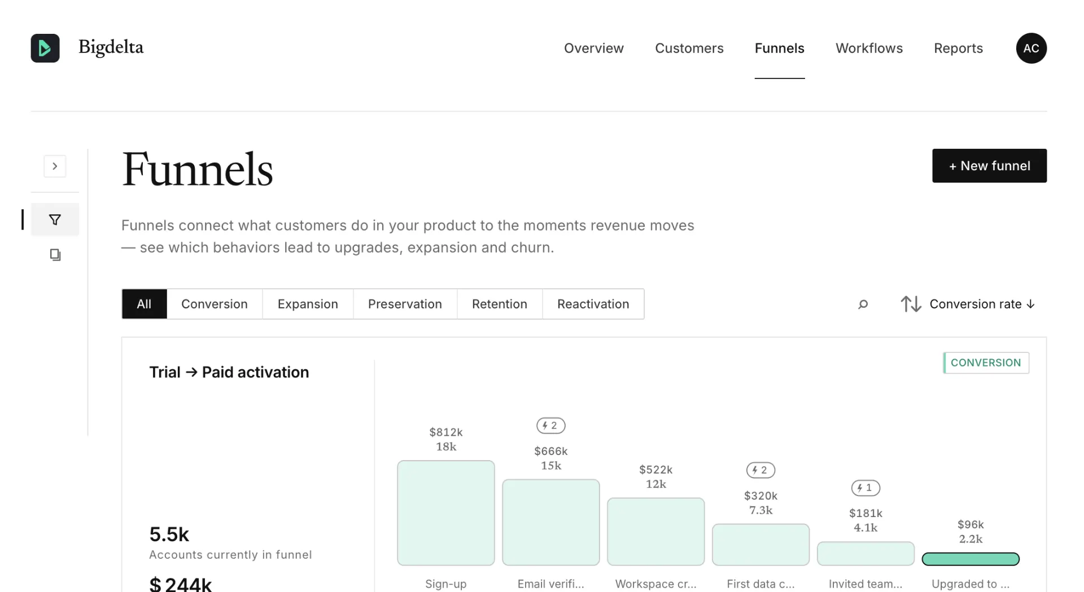The height and width of the screenshot is (592, 1084).
Task: Click the lightning badge above Invited team step
Action: tap(866, 488)
